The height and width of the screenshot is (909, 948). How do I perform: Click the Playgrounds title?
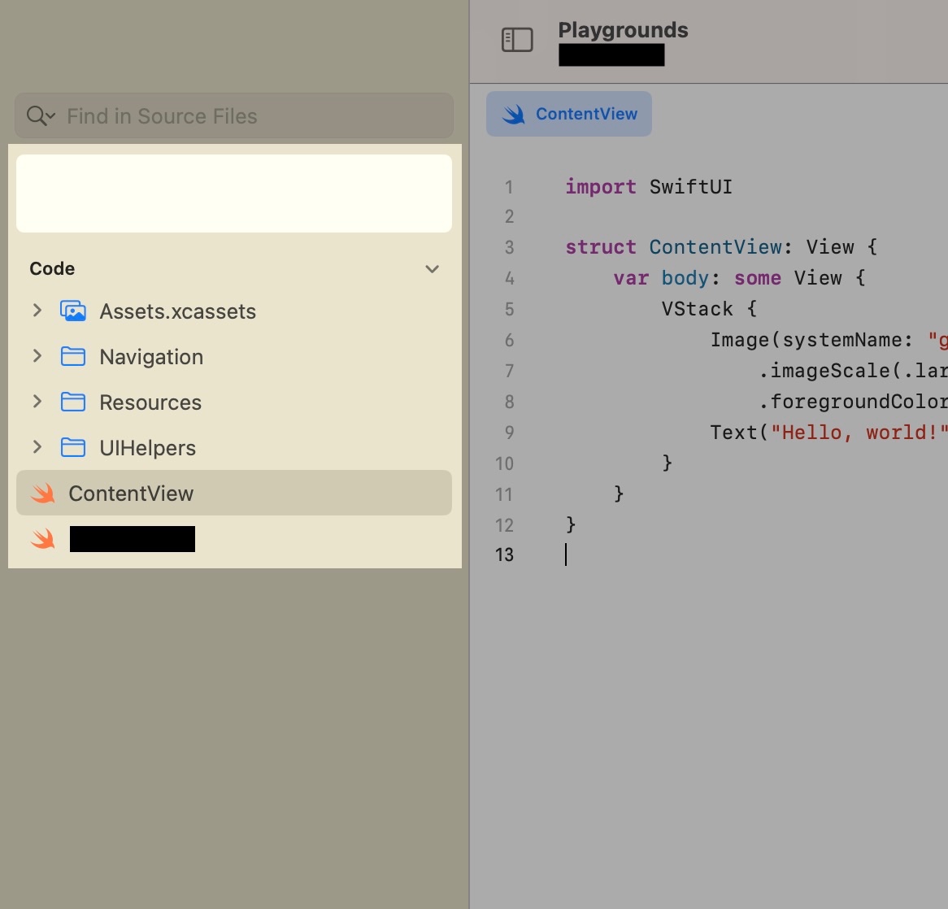(623, 30)
